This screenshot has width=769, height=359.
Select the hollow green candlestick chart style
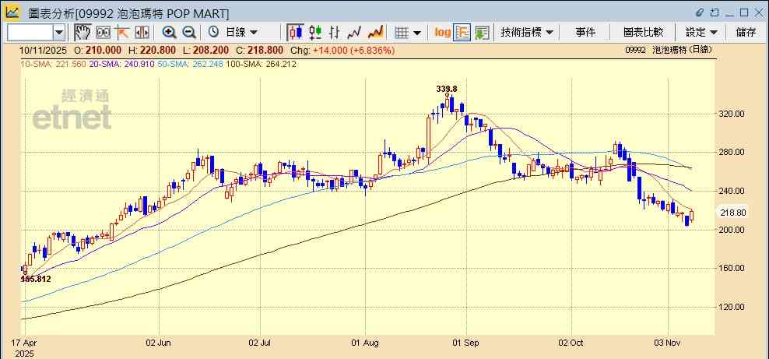315,32
